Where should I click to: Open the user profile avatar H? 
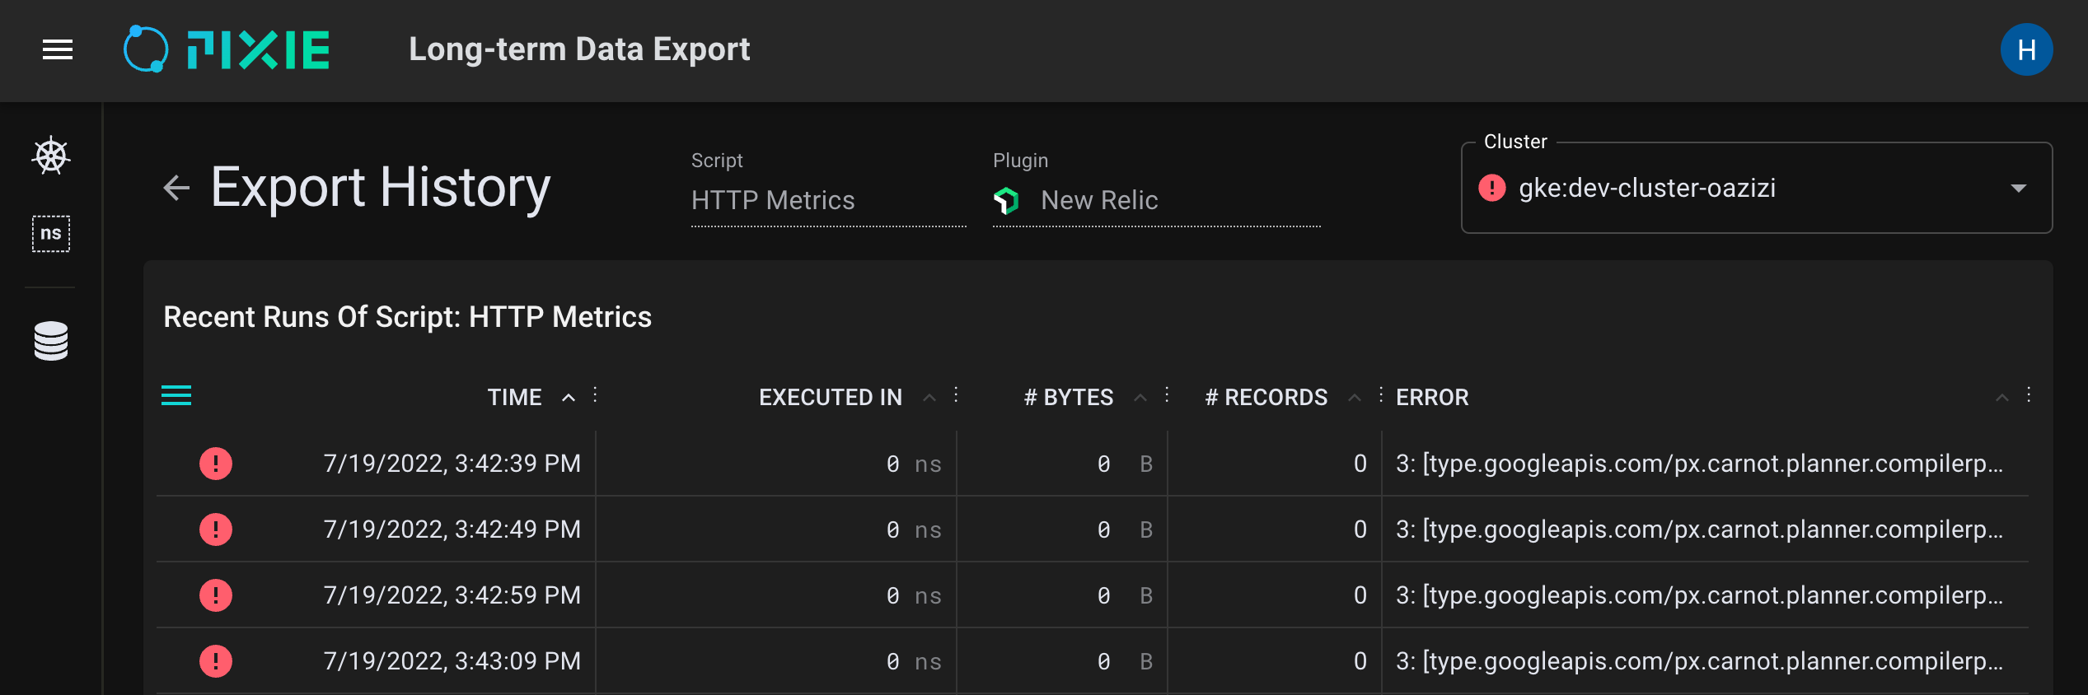click(2025, 50)
